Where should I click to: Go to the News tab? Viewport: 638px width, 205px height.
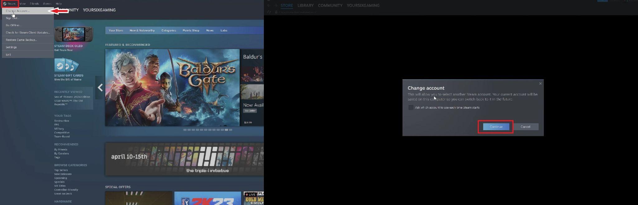click(x=210, y=31)
